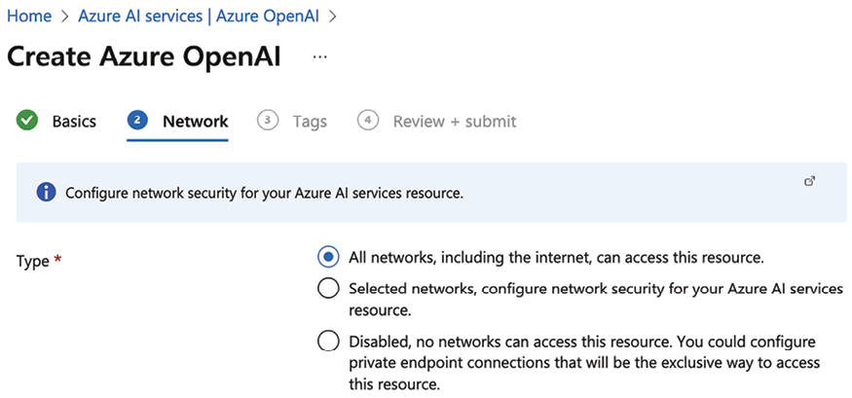Switch to the Review + submit tab
The image size is (852, 398).
(455, 121)
